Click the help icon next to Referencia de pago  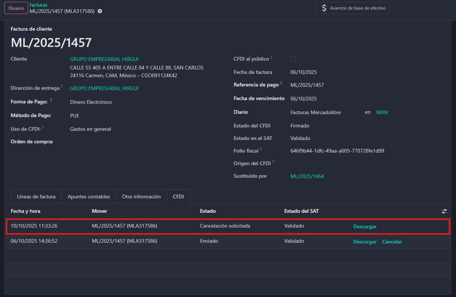281,83
